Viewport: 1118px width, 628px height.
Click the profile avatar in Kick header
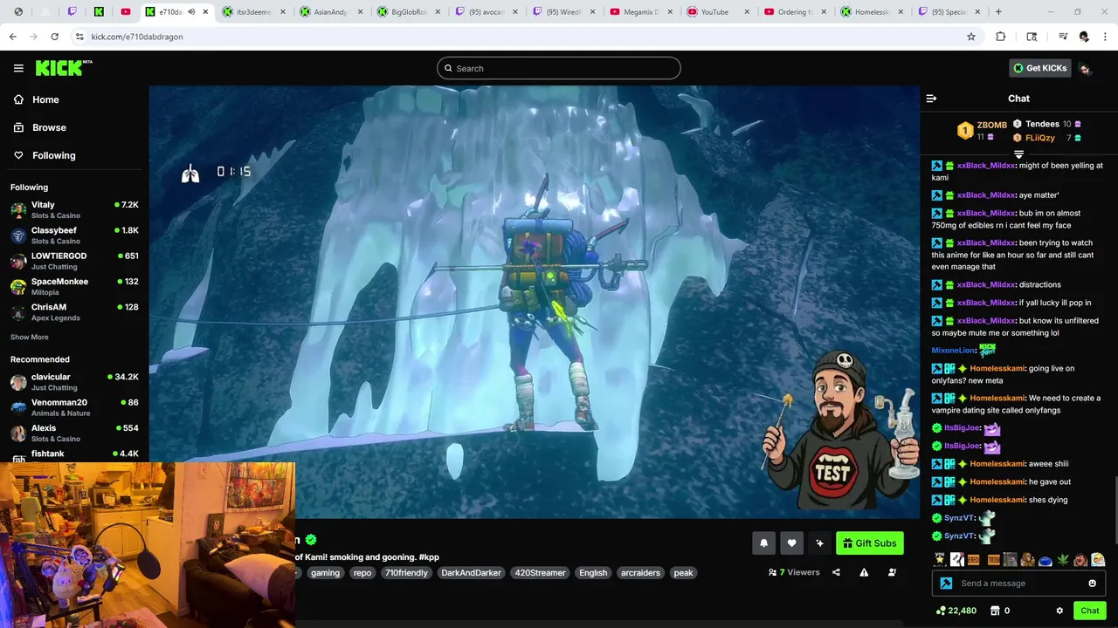[x=1085, y=68]
